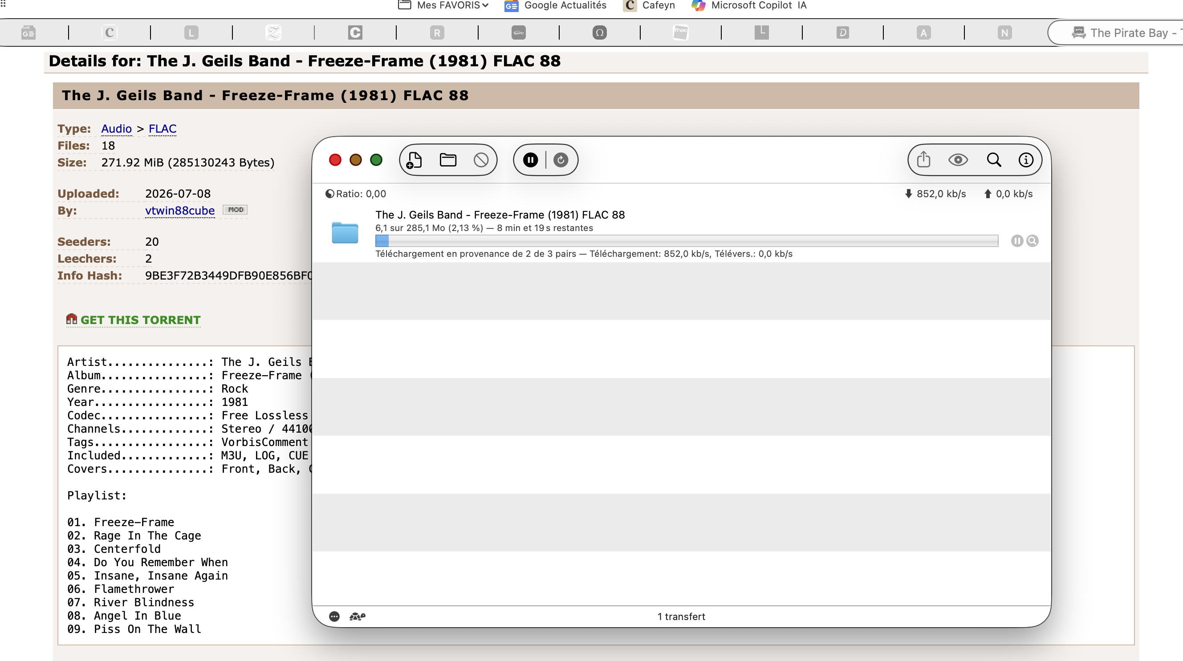Pause the Freeze-Frame torrent with its small pause button

(1017, 241)
